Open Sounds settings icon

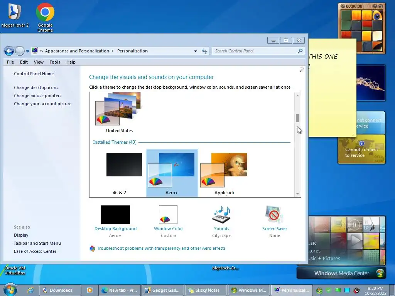pos(221,215)
